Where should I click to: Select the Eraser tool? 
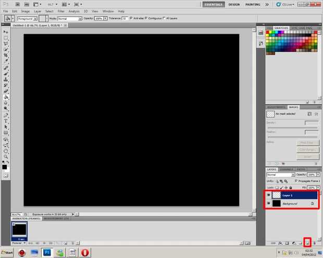tap(6, 91)
